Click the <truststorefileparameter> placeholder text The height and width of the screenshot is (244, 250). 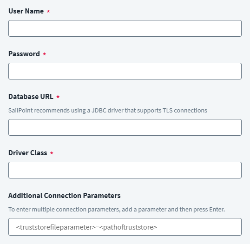(x=56, y=227)
